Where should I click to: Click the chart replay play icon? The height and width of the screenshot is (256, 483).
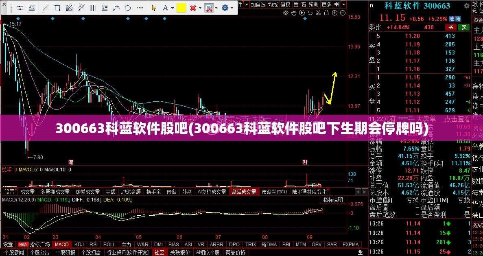coord(302,13)
